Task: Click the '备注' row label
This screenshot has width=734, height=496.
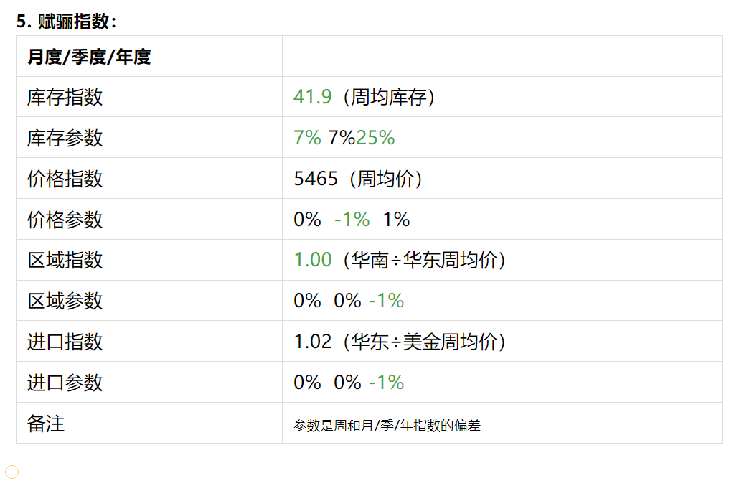Action: (46, 424)
